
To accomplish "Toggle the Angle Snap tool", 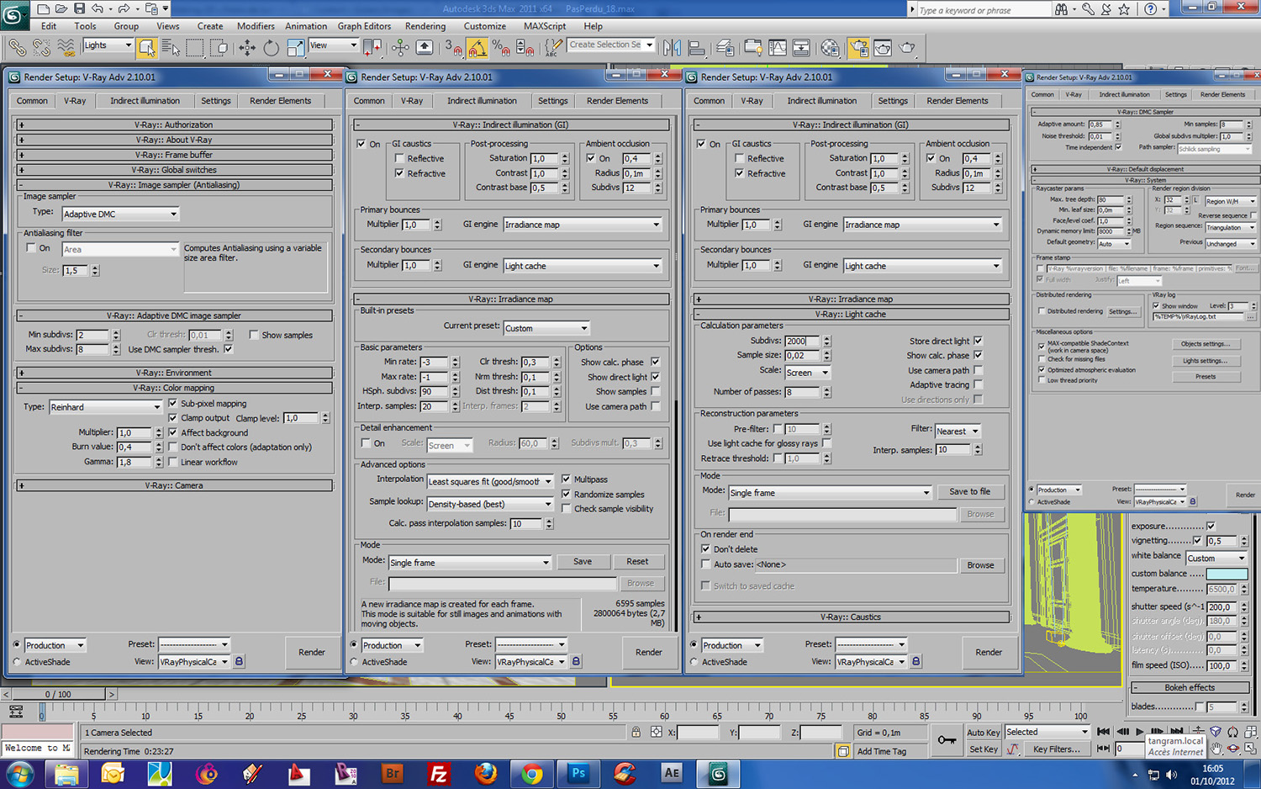I will pos(477,48).
